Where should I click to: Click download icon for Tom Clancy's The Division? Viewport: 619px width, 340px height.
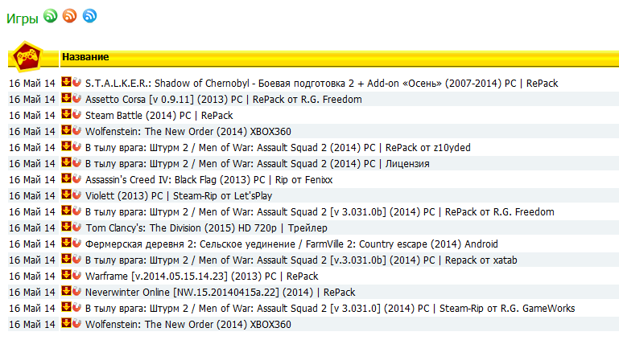[x=67, y=227]
